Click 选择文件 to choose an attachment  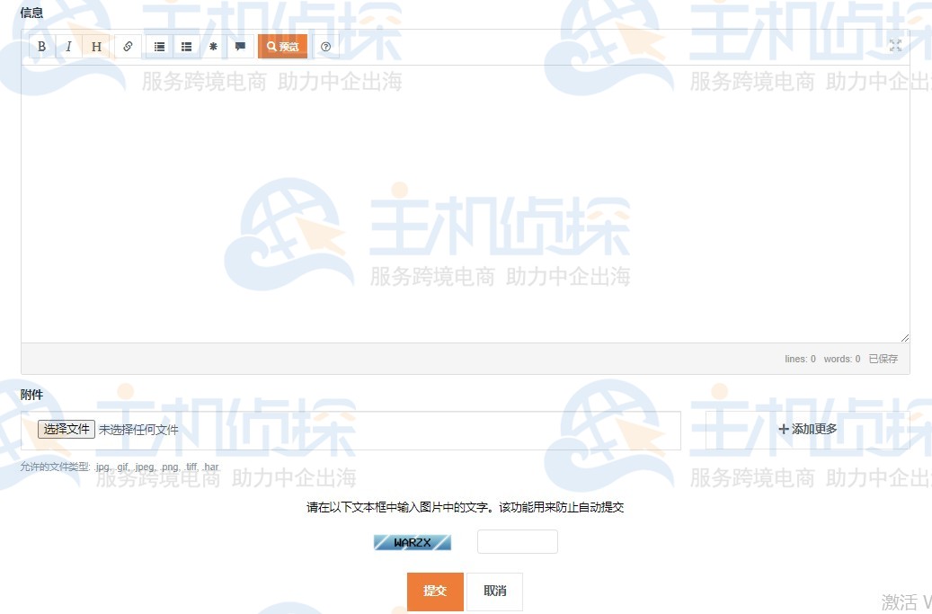click(x=66, y=429)
